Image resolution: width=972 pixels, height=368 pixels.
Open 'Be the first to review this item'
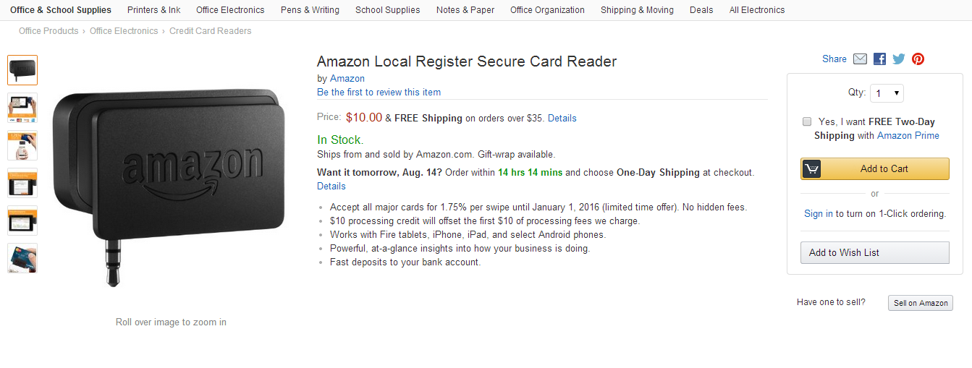coord(379,92)
